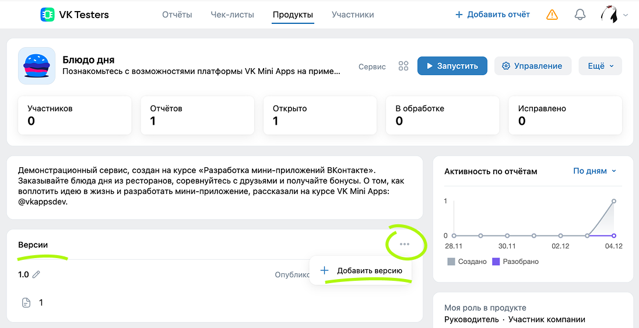Open the По дням period dropdown
Image resolution: width=639 pixels, height=328 pixels.
pos(595,171)
